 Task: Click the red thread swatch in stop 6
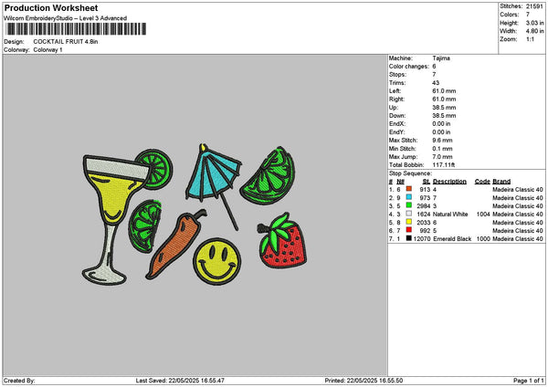pyautogui.click(x=409, y=230)
